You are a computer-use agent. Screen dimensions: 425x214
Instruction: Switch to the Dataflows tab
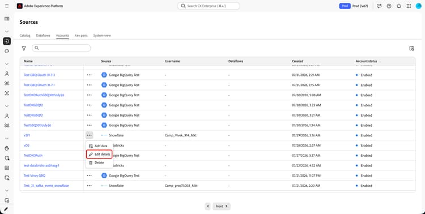click(43, 36)
